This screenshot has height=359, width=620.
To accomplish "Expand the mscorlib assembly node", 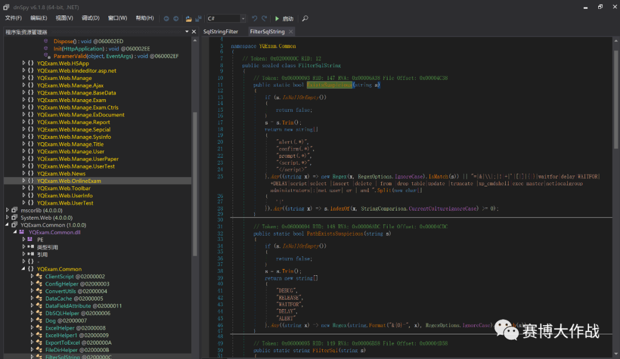I will pos(7,210).
